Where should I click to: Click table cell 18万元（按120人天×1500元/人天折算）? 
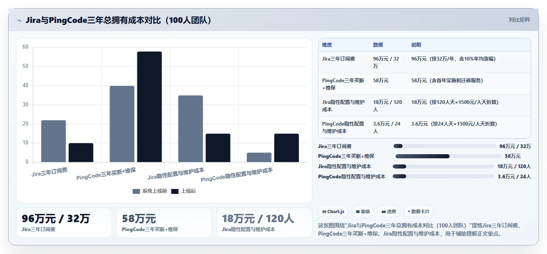pos(455,102)
